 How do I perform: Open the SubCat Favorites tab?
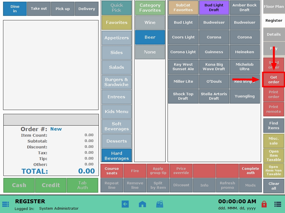[x=183, y=8]
